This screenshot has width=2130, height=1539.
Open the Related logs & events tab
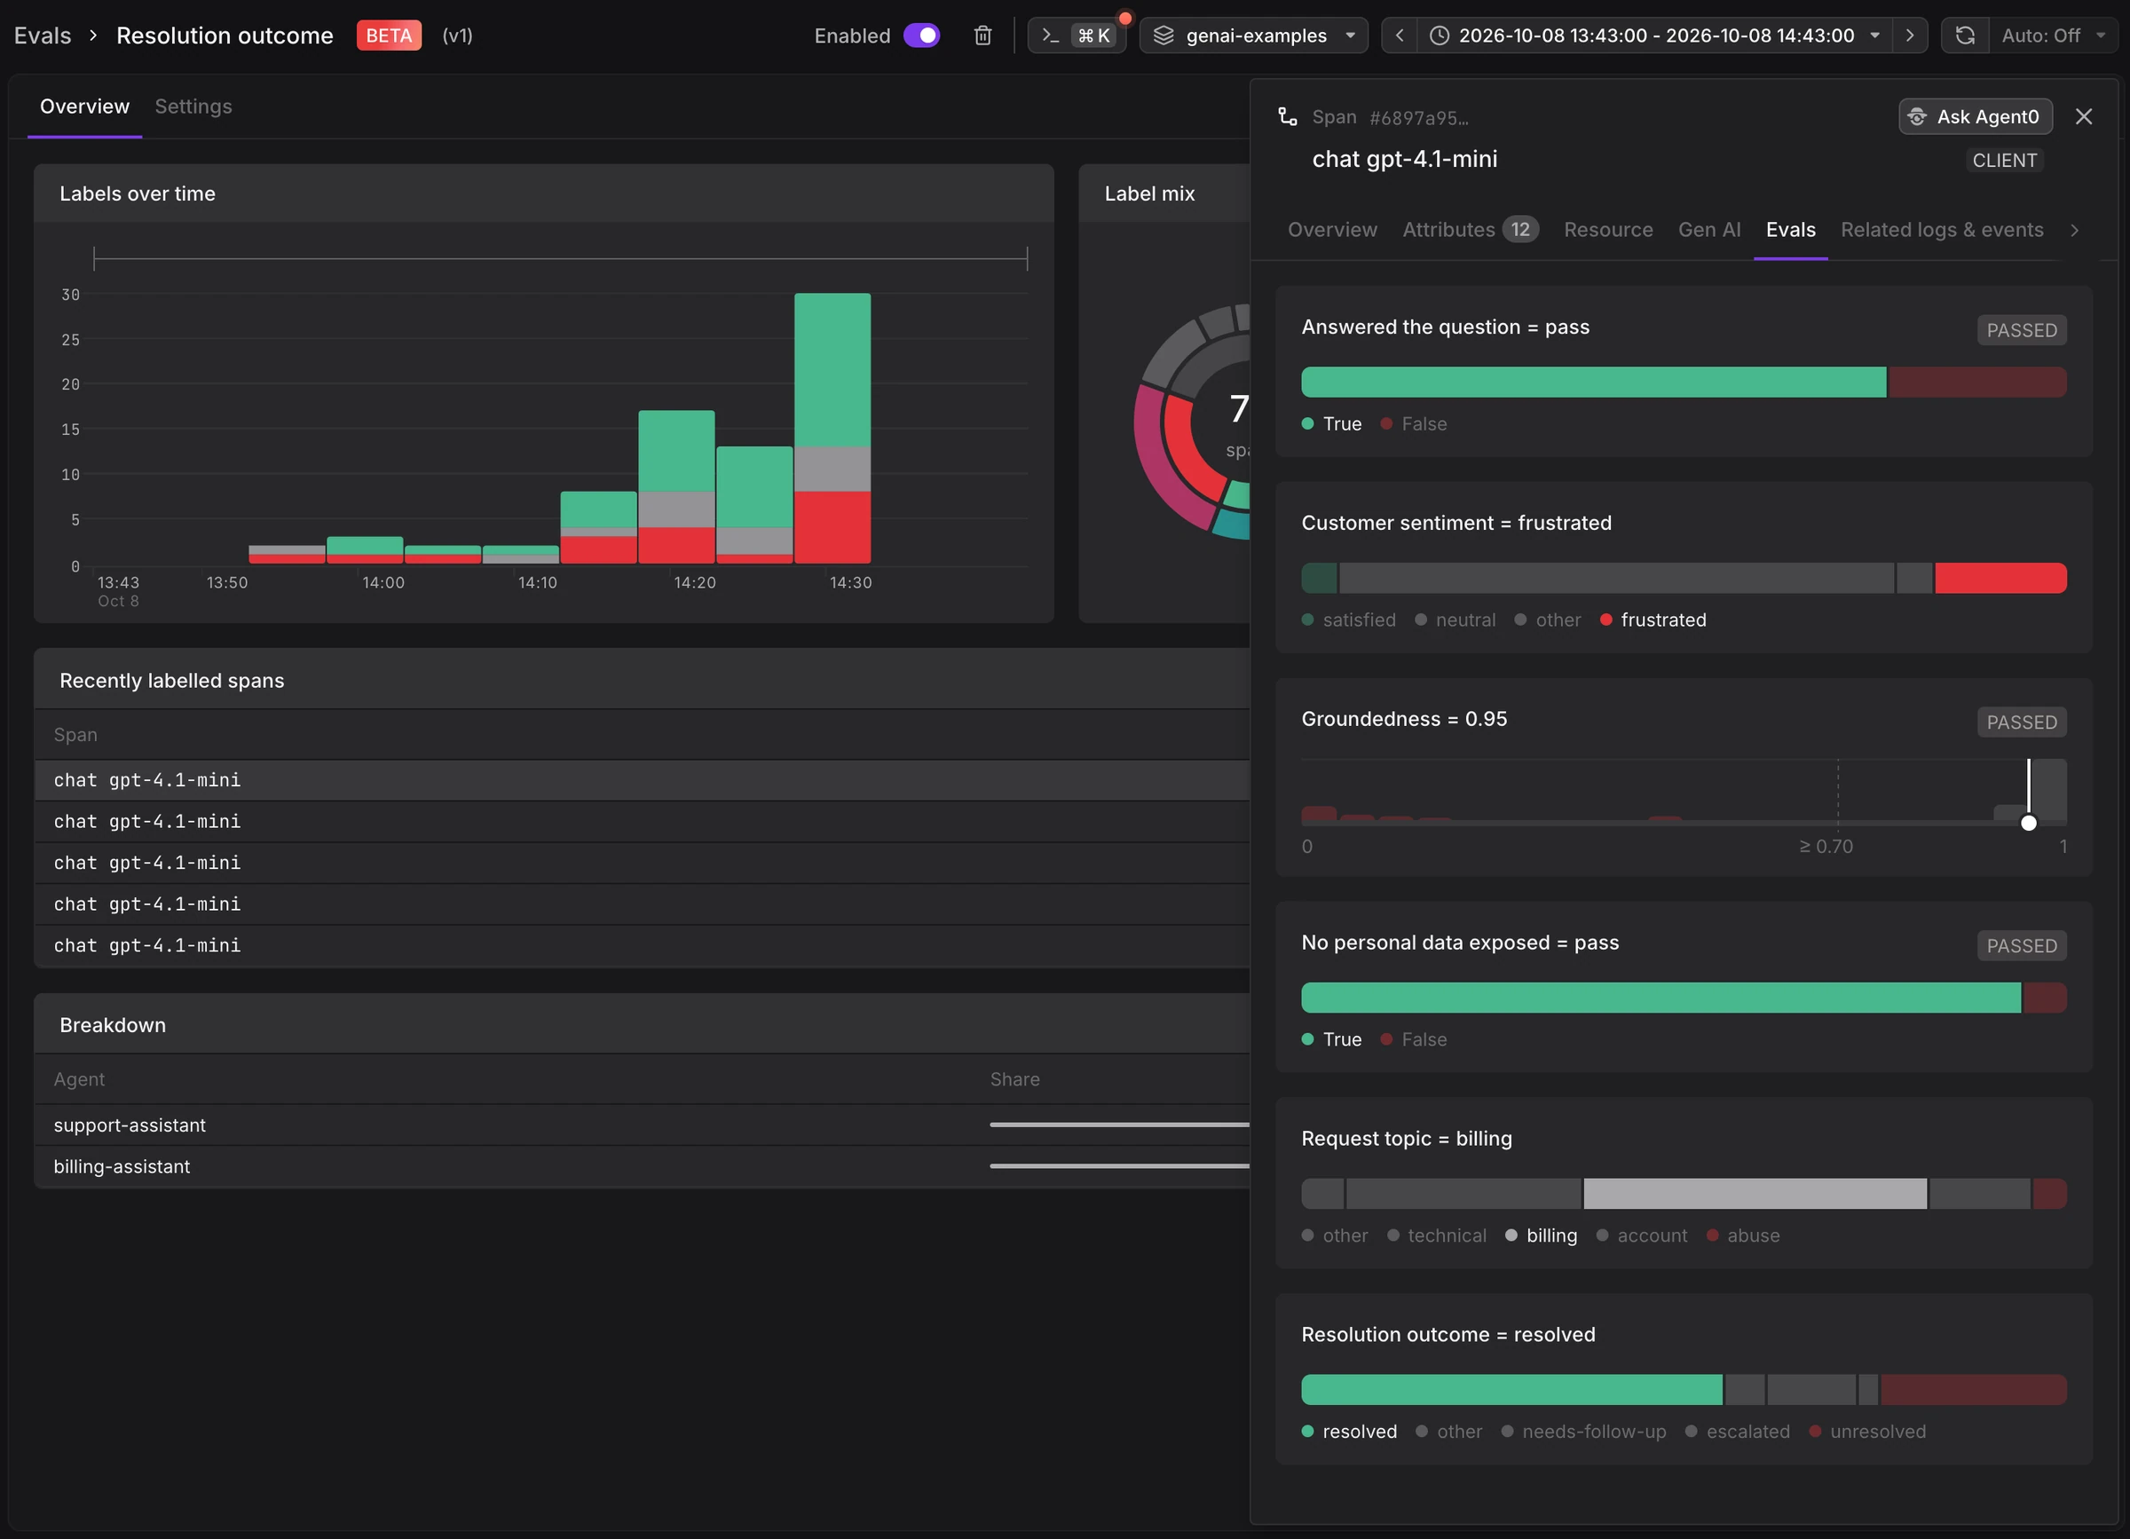1941,230
